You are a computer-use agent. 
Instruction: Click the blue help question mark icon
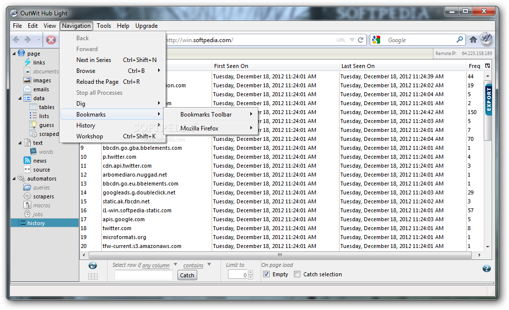(x=486, y=268)
